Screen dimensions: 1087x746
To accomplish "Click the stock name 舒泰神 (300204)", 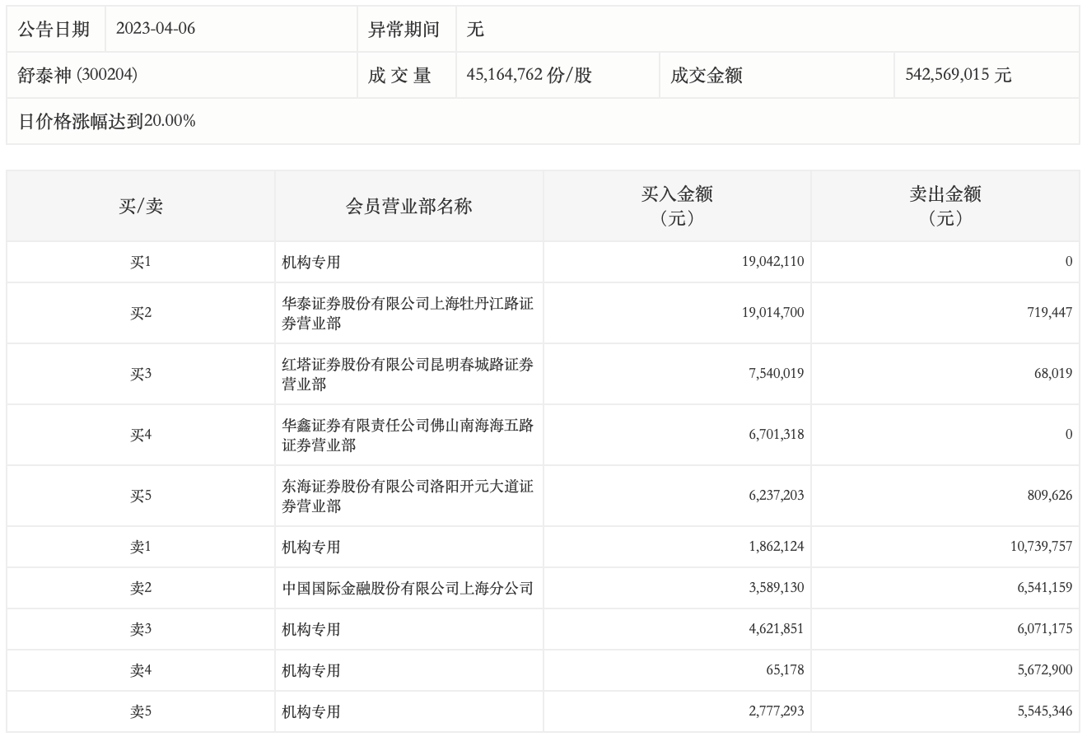I will [x=77, y=75].
